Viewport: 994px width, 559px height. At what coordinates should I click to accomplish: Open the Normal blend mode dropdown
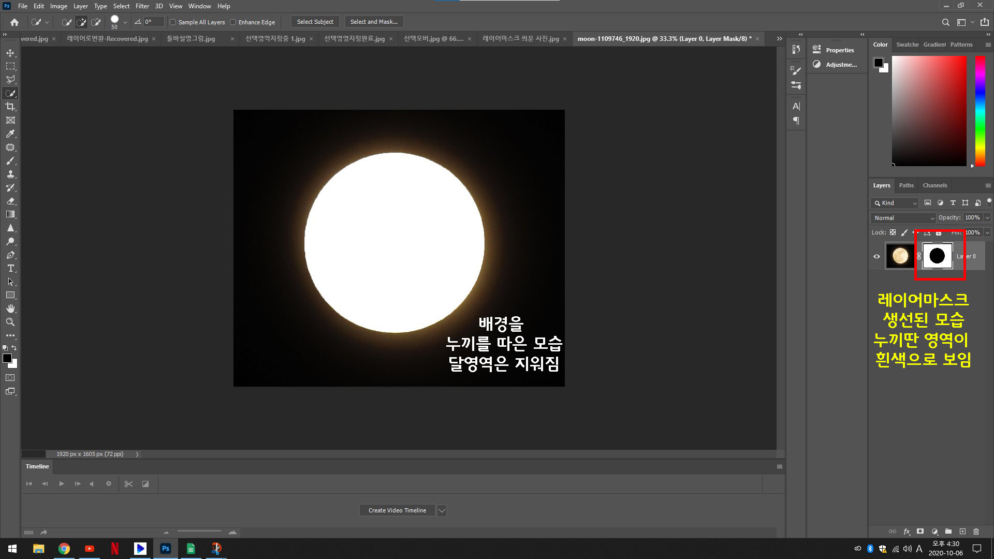click(904, 218)
